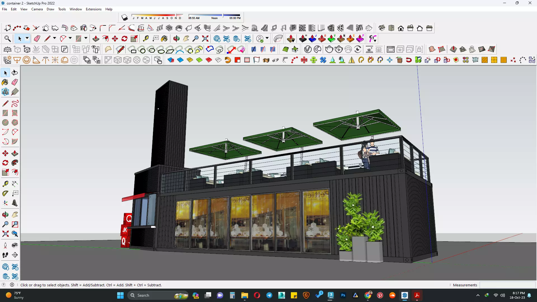This screenshot has height=302, width=537.
Task: Select the Walk tool footprints icon
Action: click(x=5, y=255)
